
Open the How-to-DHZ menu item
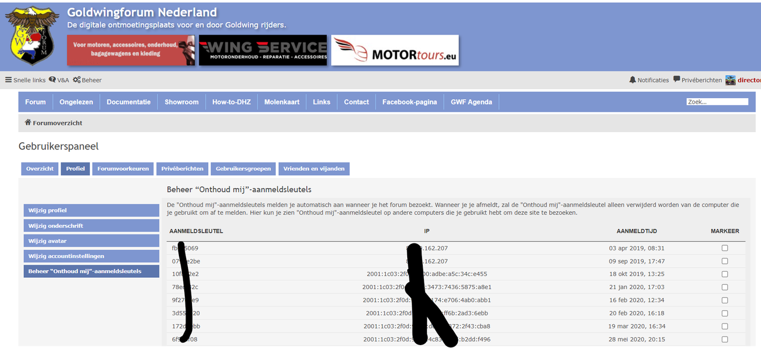coord(231,102)
